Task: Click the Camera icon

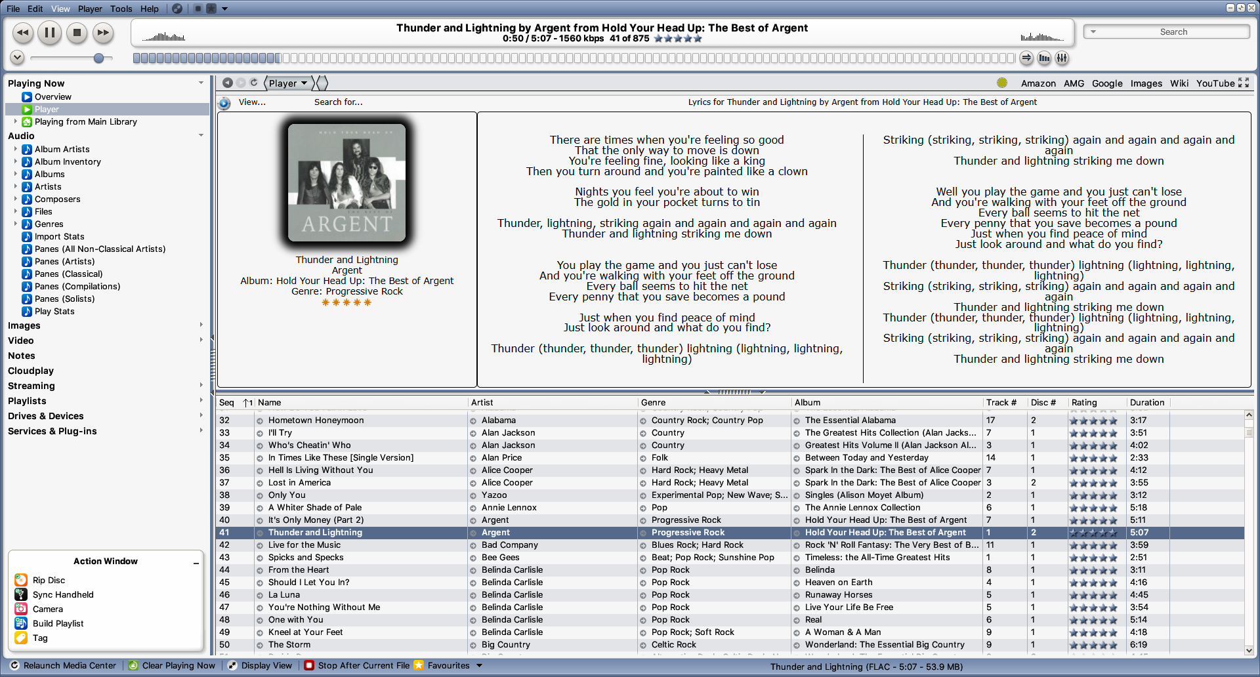Action: tap(21, 609)
